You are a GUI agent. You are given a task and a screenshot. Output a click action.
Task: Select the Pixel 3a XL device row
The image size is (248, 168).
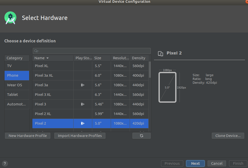[90, 76]
